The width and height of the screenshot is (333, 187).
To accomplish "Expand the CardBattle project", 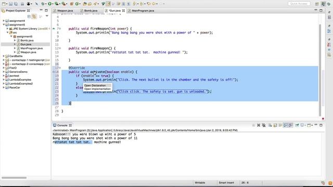I will point(4,56).
